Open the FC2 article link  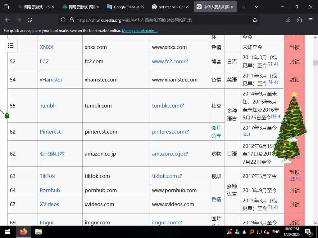tap(44, 61)
